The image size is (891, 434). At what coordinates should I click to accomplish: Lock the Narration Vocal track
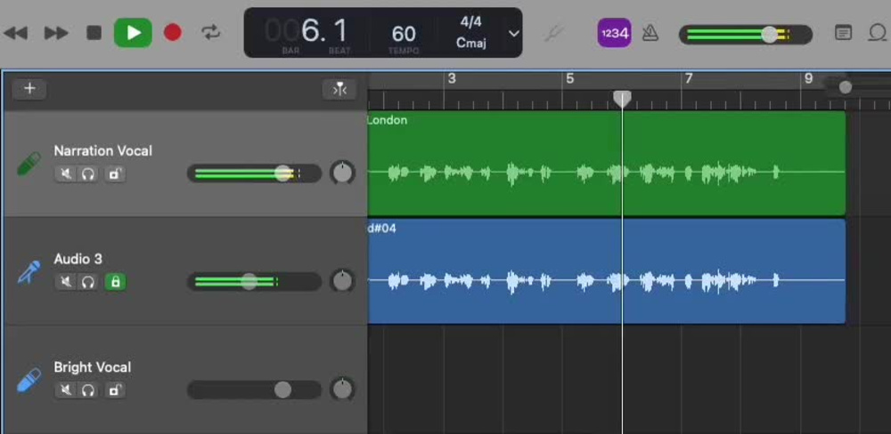(115, 173)
